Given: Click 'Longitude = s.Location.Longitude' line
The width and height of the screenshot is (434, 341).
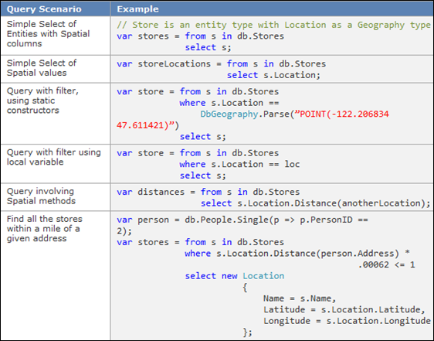Looking at the screenshot, I should 347,321.
